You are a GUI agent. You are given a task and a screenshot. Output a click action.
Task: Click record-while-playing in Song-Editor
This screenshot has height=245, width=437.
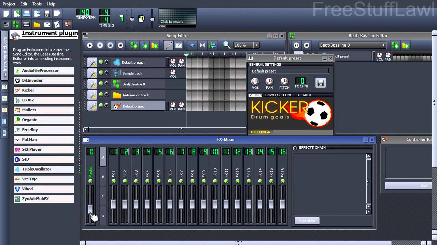click(x=110, y=45)
